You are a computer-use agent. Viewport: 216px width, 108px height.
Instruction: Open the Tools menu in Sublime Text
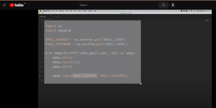pos(79,11)
